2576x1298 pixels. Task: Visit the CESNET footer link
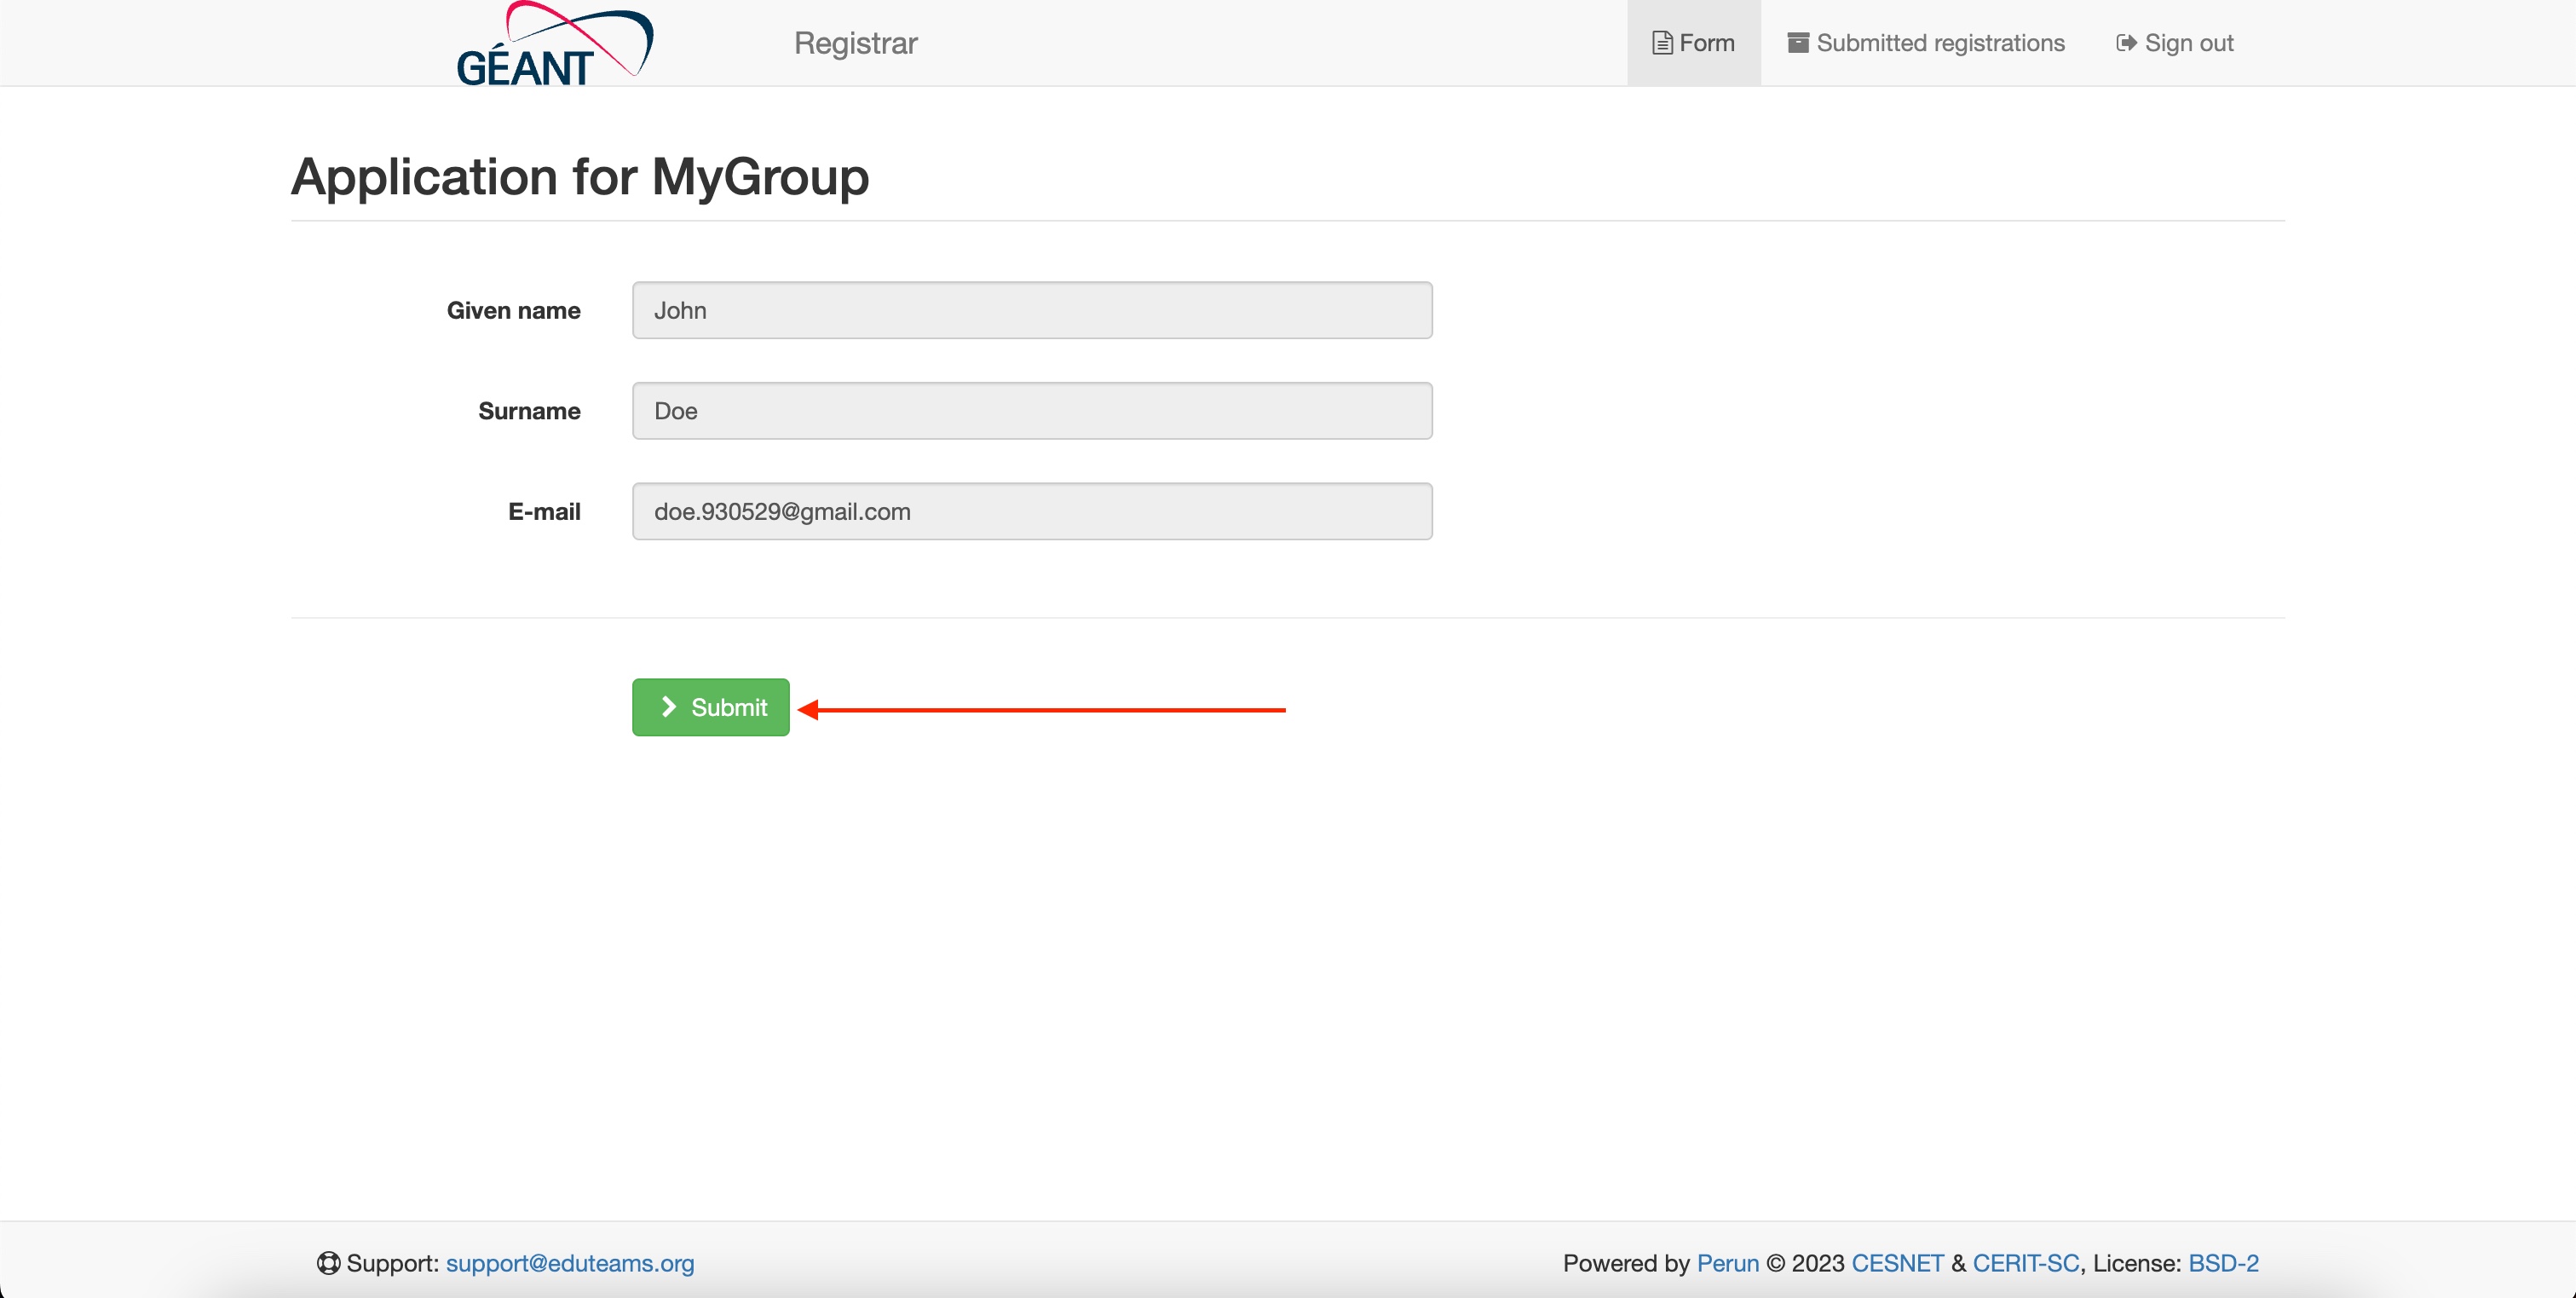coord(1897,1263)
